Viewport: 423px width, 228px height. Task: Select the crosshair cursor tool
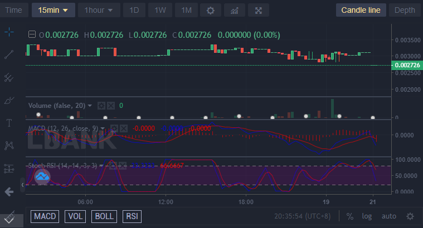(9, 32)
